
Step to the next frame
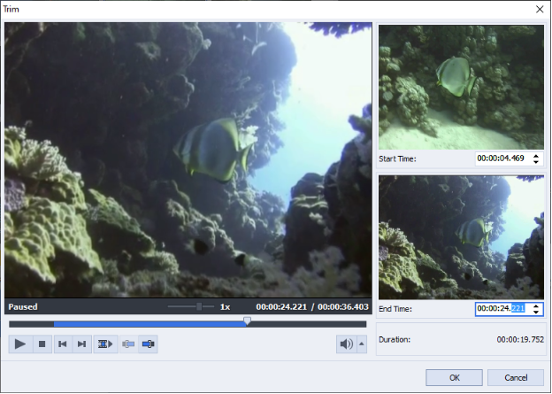click(x=82, y=344)
